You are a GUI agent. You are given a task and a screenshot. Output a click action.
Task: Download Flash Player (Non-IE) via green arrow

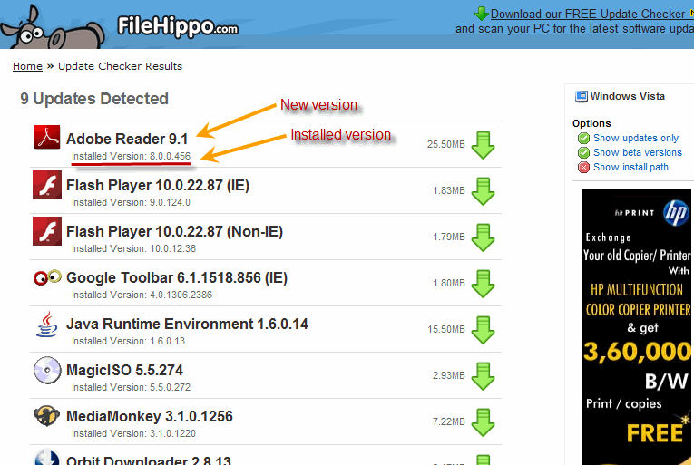click(x=483, y=237)
